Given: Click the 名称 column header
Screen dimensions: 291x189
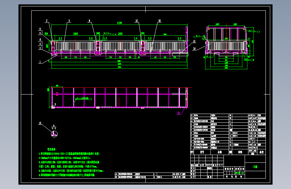Looking at the screenshot, I should pos(220,152).
